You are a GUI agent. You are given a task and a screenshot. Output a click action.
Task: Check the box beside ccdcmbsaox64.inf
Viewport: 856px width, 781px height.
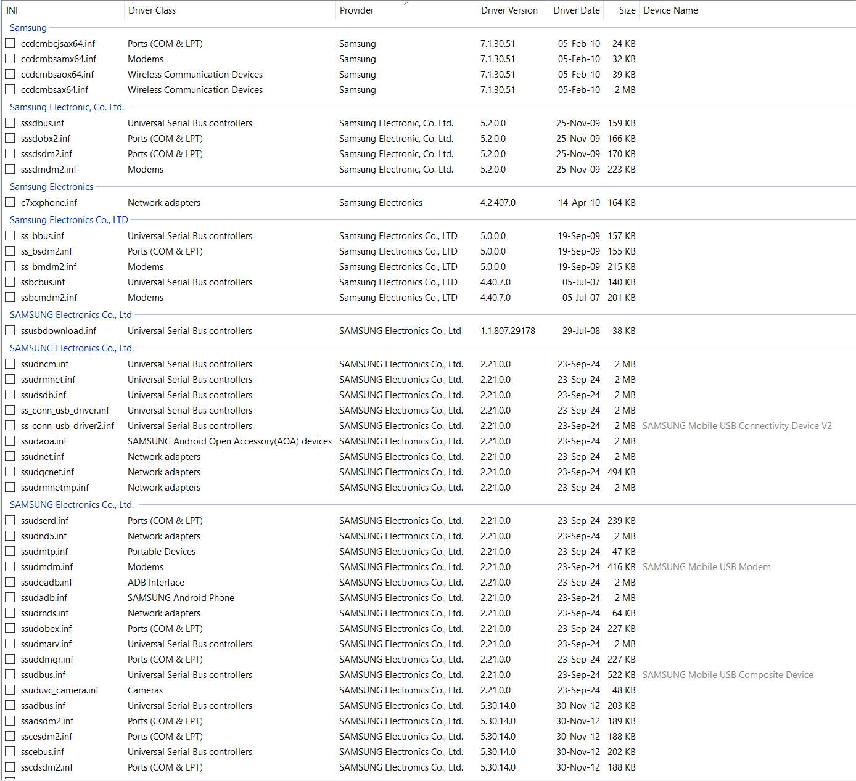click(10, 74)
